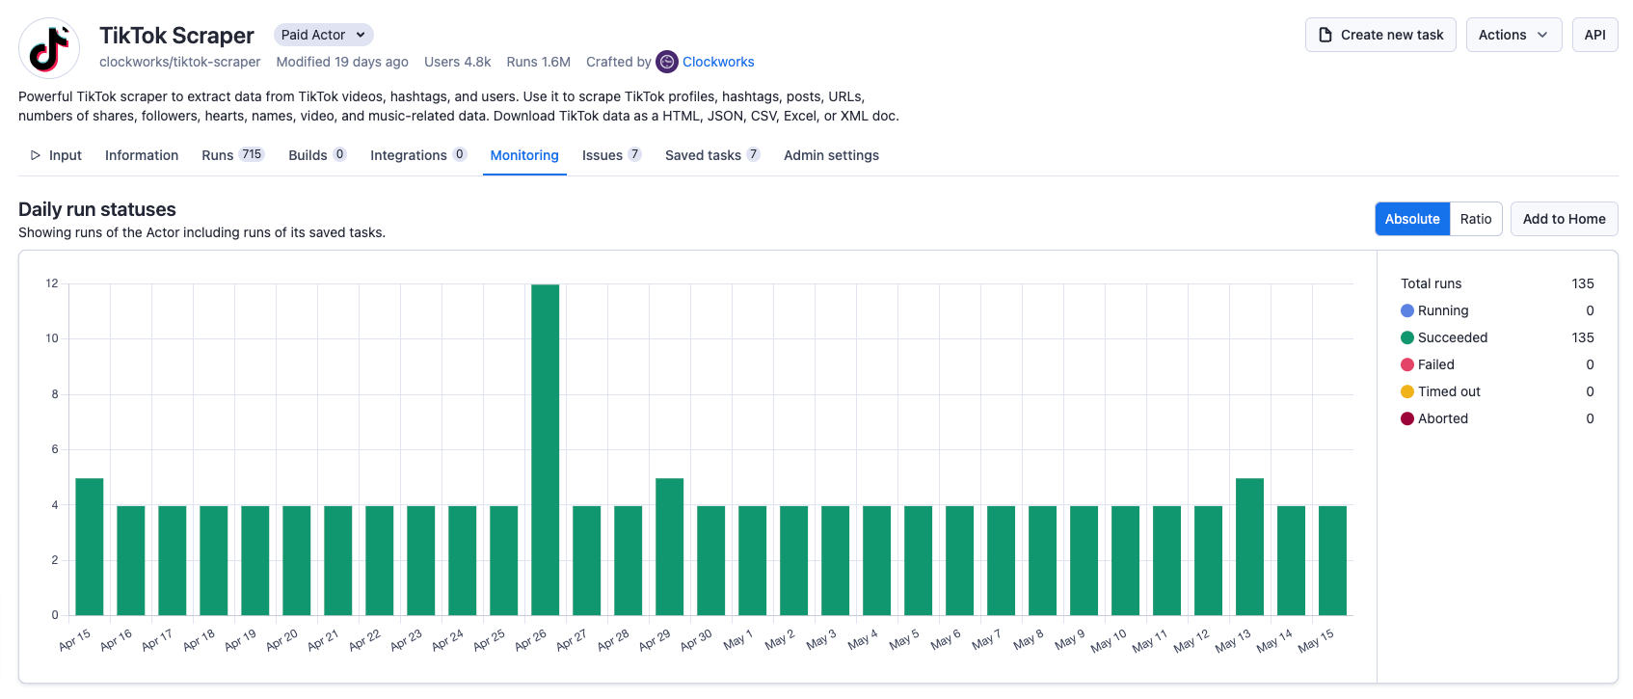1633x699 pixels.
Task: Click the Apr 22 bar
Action: point(379,560)
